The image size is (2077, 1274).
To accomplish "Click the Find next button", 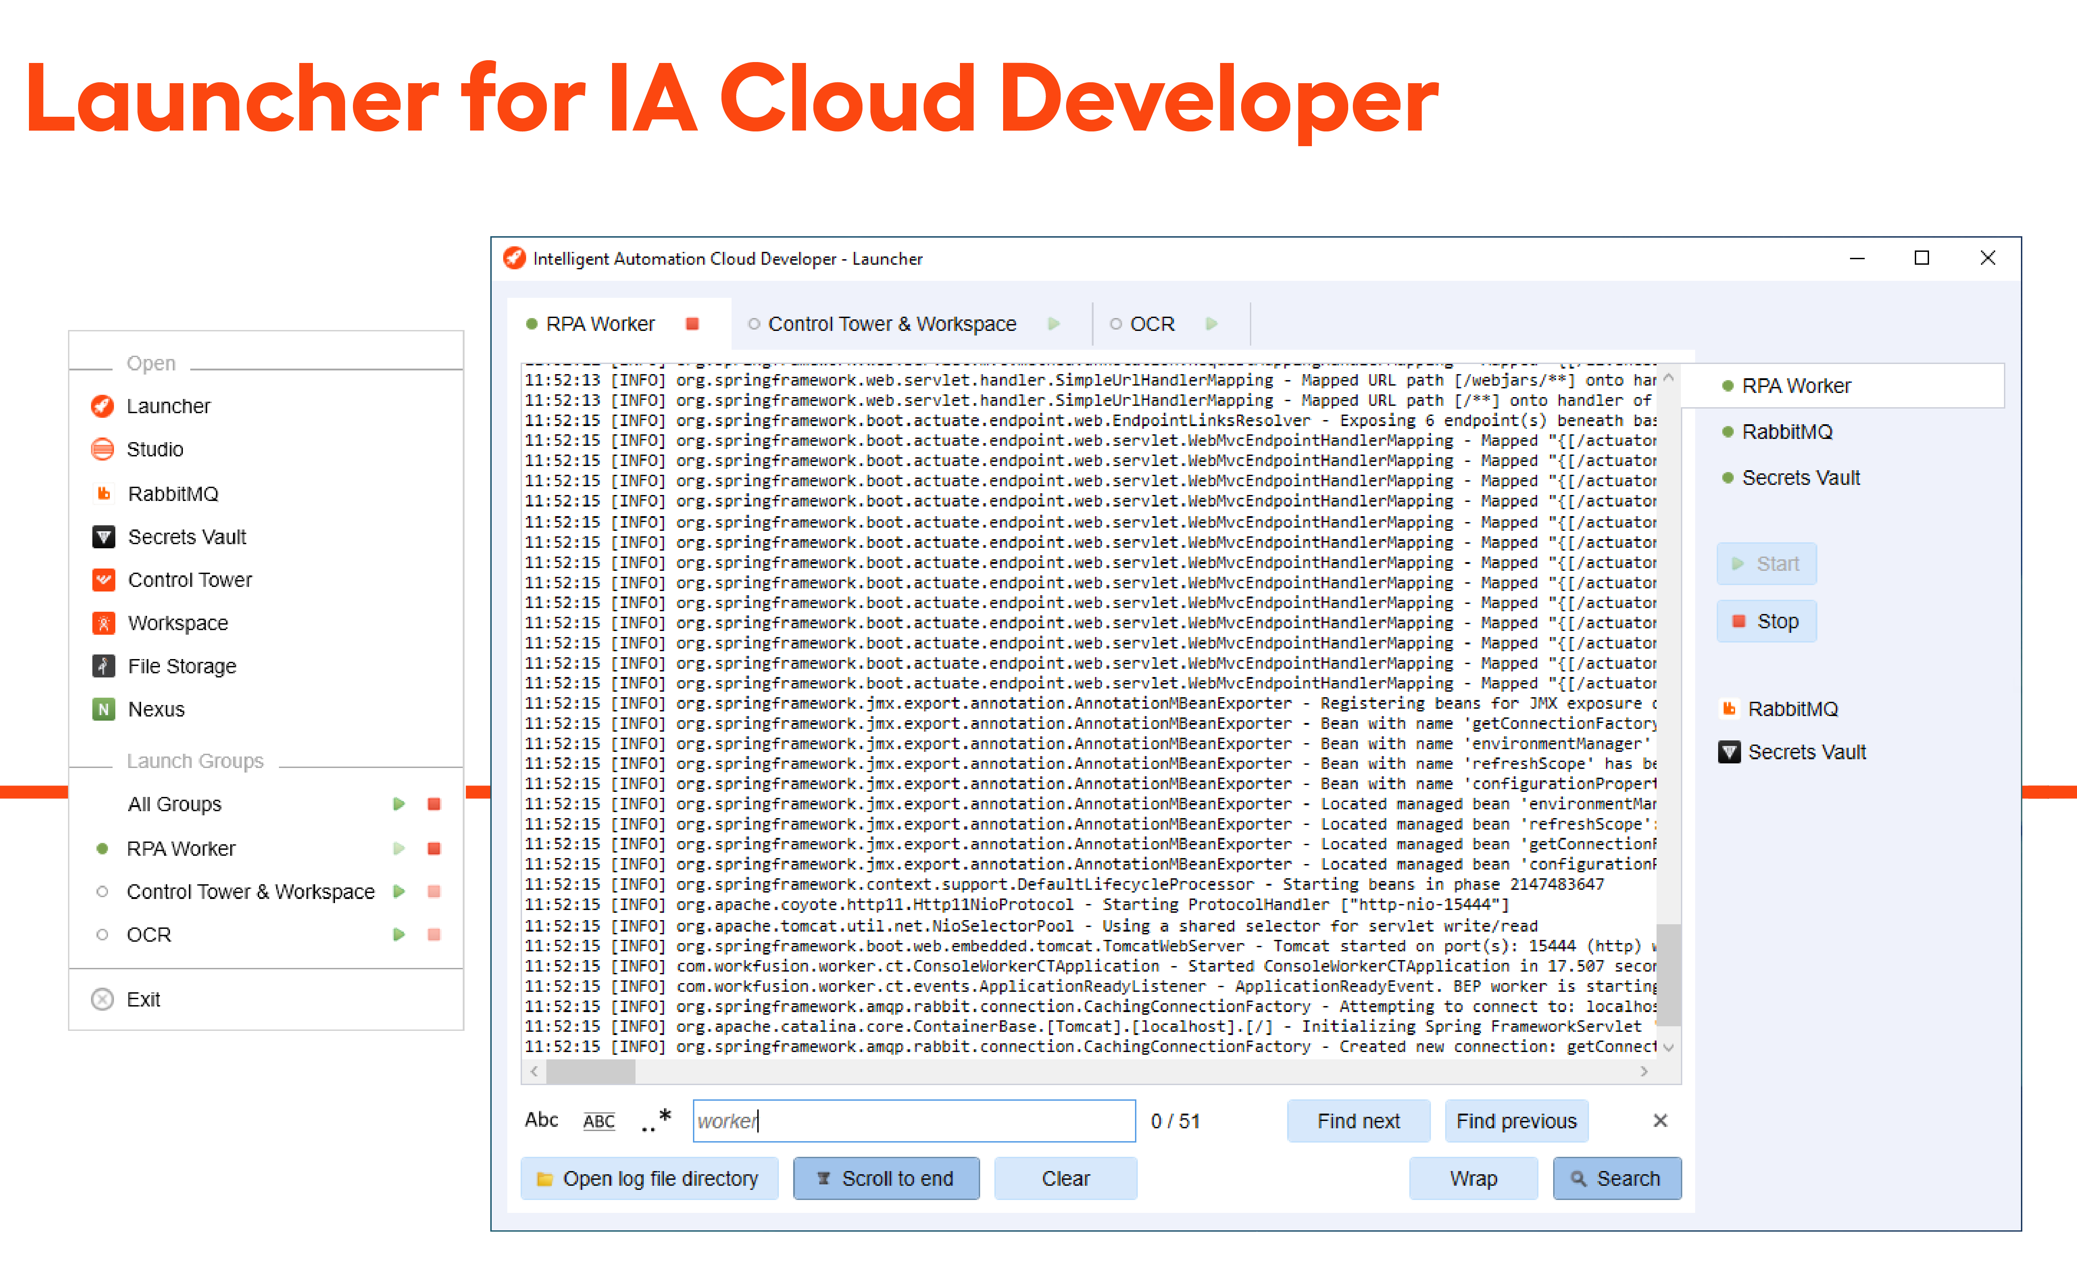I will [x=1359, y=1120].
